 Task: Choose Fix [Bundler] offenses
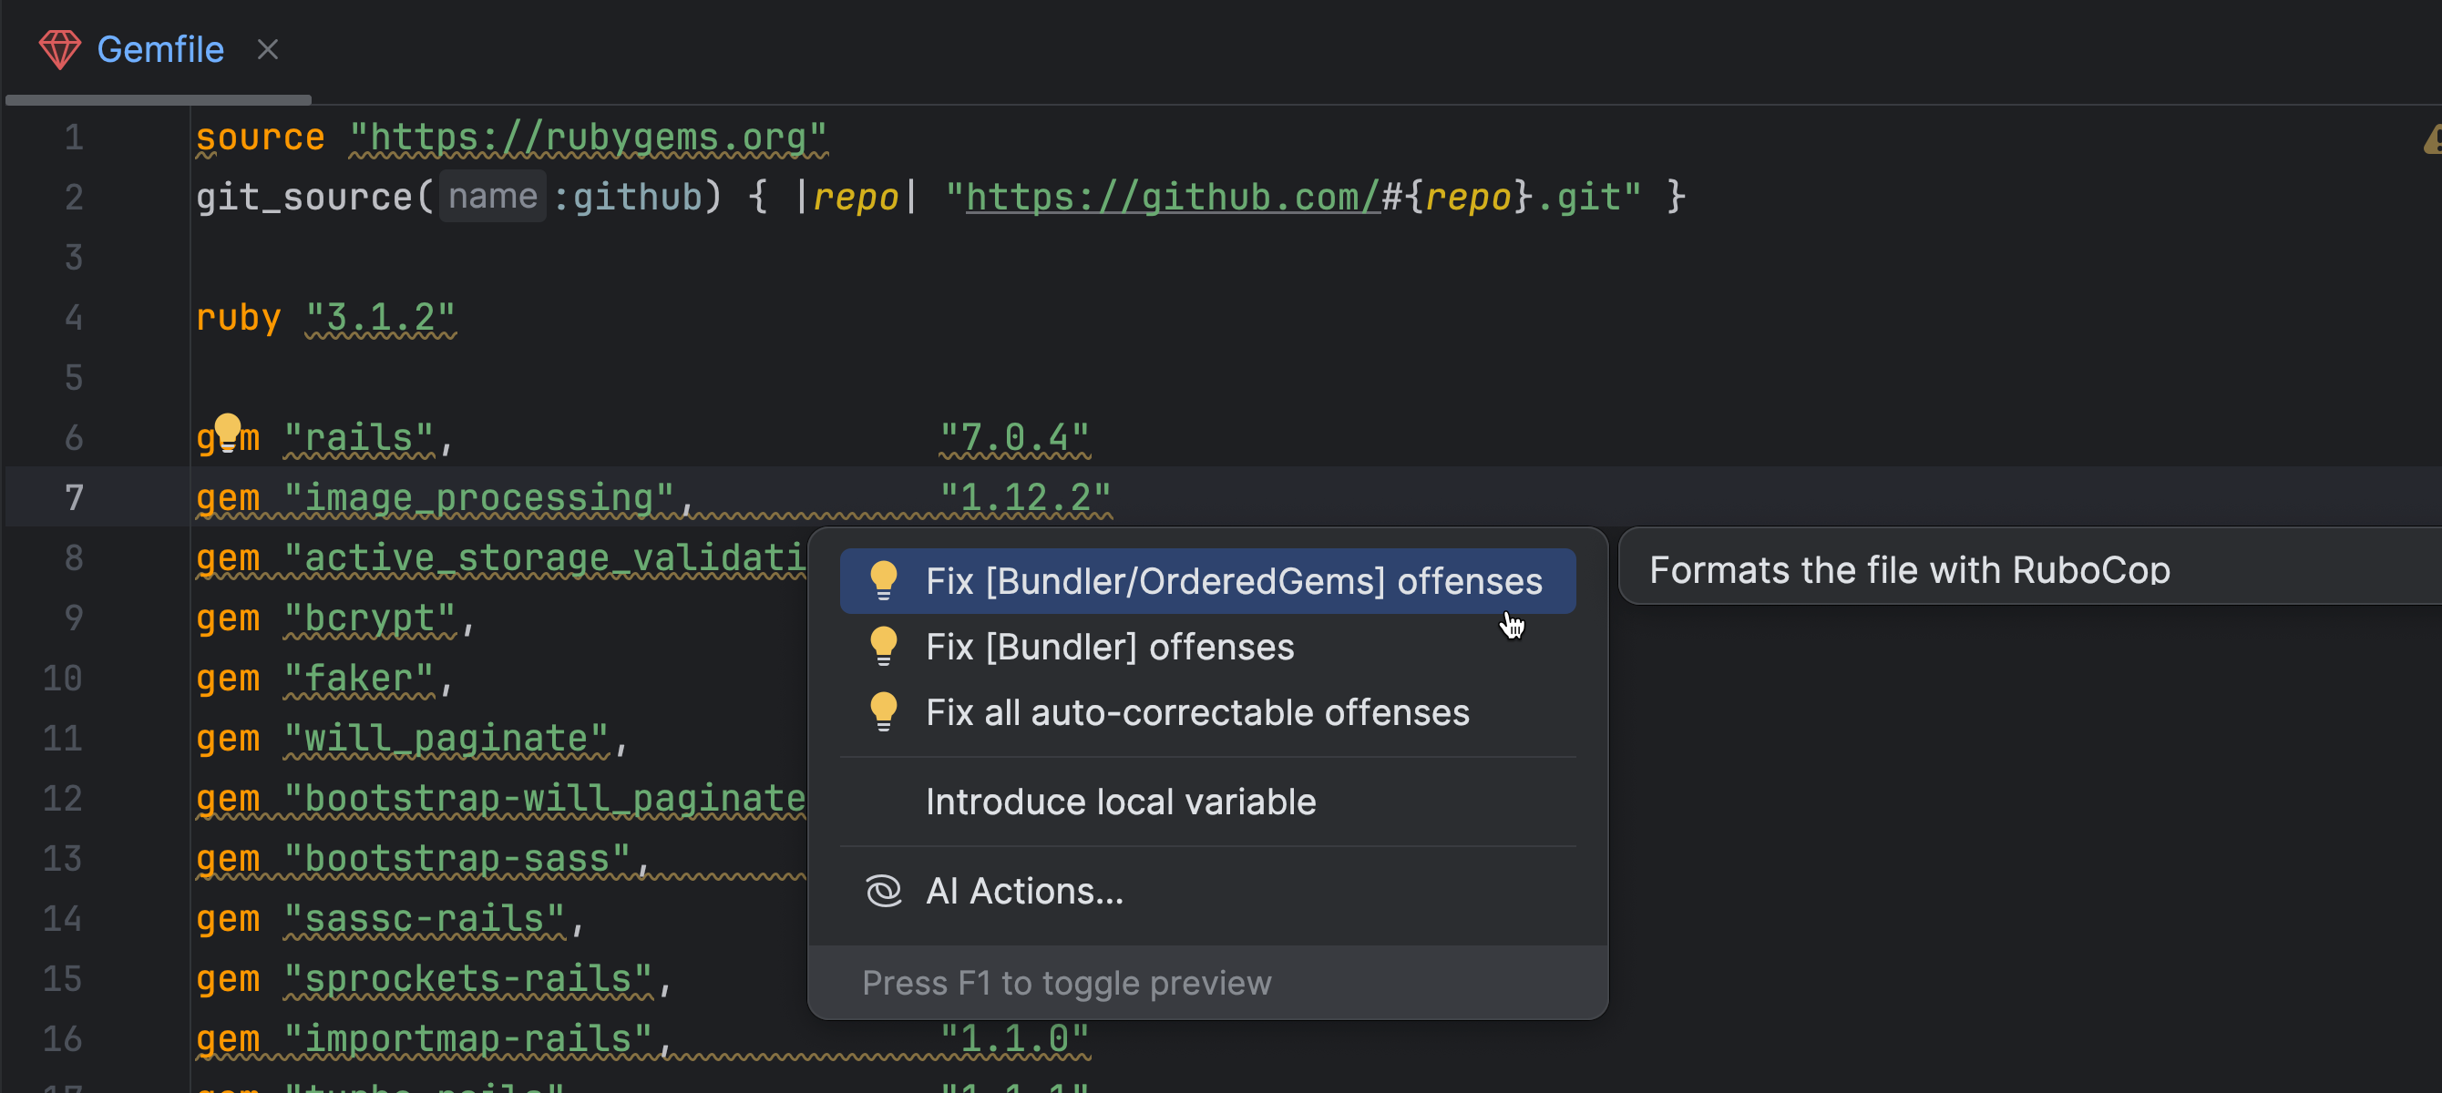1109,647
